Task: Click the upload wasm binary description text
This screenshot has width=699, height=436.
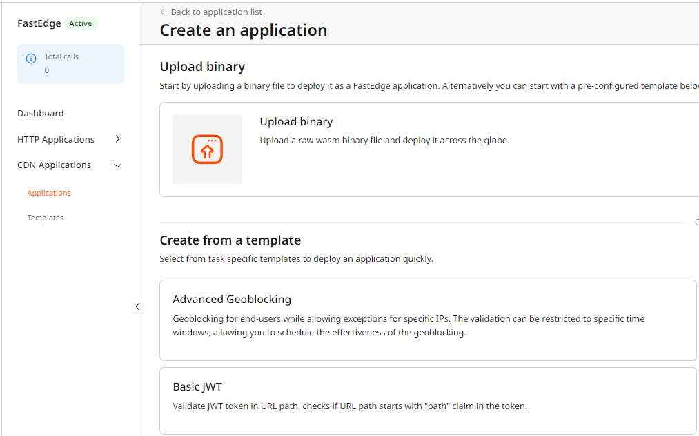Action: click(x=384, y=141)
